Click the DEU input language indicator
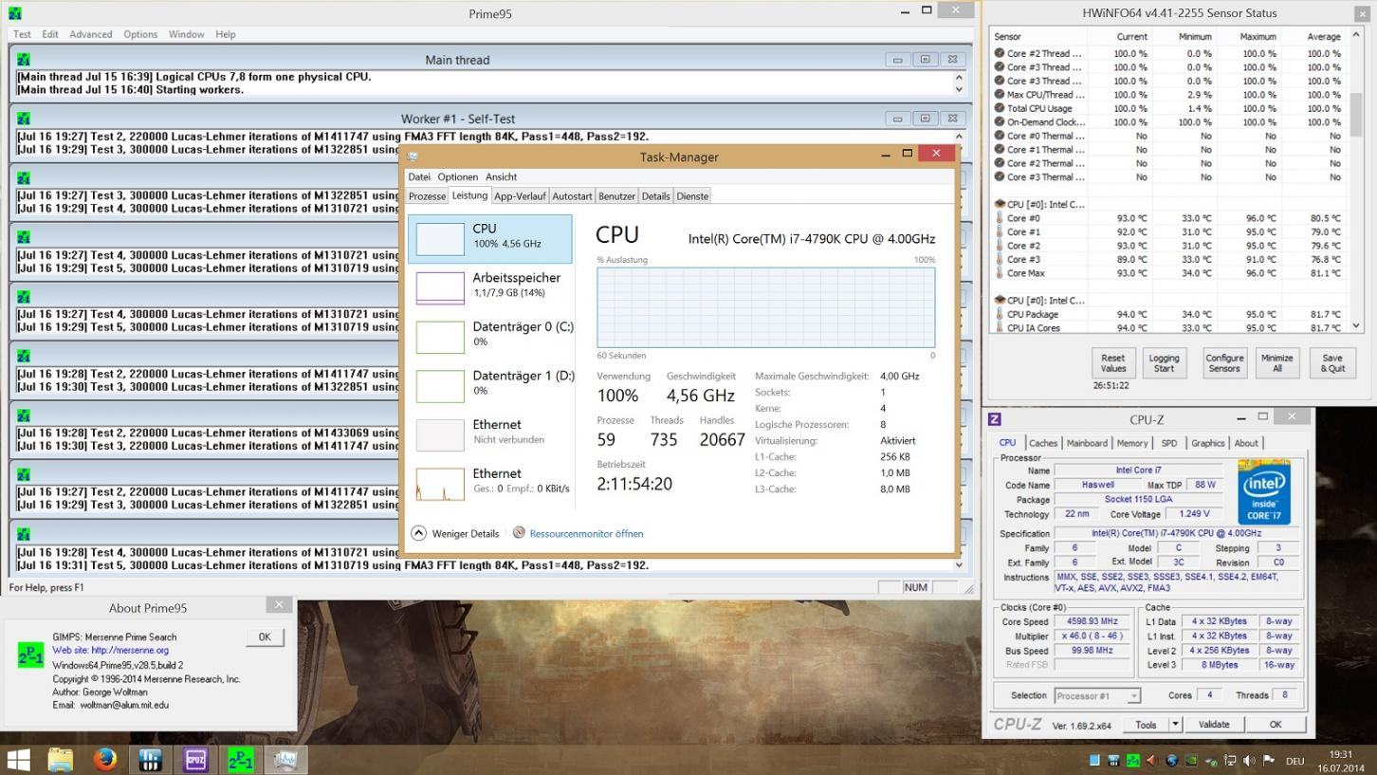Image resolution: width=1377 pixels, height=775 pixels. 1294,761
